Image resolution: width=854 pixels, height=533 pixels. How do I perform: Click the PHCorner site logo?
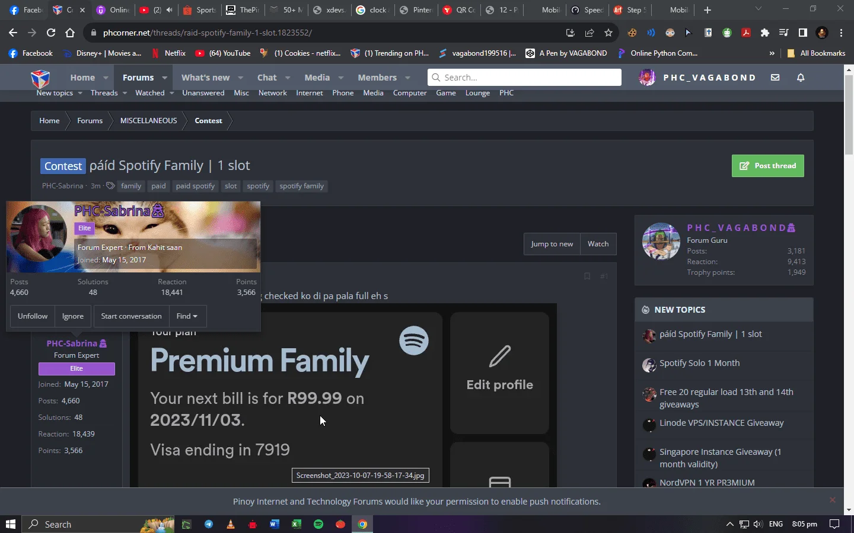40,78
